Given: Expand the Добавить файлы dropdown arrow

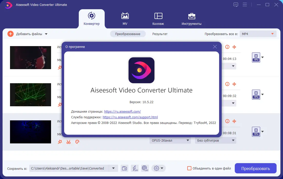Looking at the screenshot, I should [46, 34].
